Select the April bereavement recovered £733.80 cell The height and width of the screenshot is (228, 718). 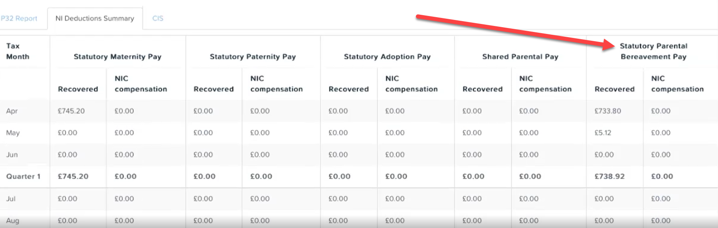click(x=608, y=111)
